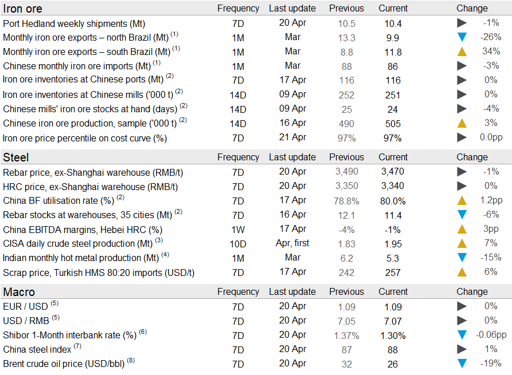Click the Change column header in the Iron ore section
The width and height of the screenshot is (512, 375).
pos(472,9)
